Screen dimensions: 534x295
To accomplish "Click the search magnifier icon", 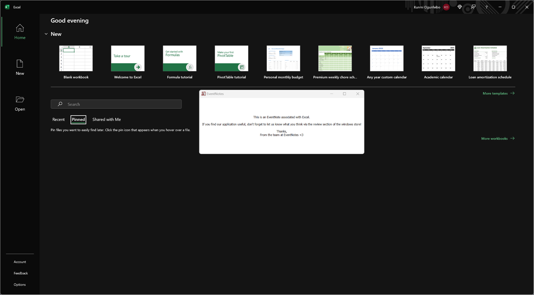I will pyautogui.click(x=60, y=104).
